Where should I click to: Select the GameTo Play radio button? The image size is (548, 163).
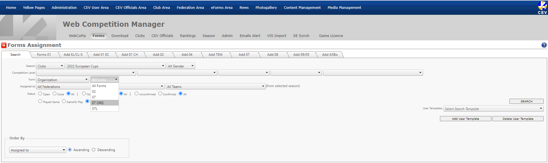(64, 101)
